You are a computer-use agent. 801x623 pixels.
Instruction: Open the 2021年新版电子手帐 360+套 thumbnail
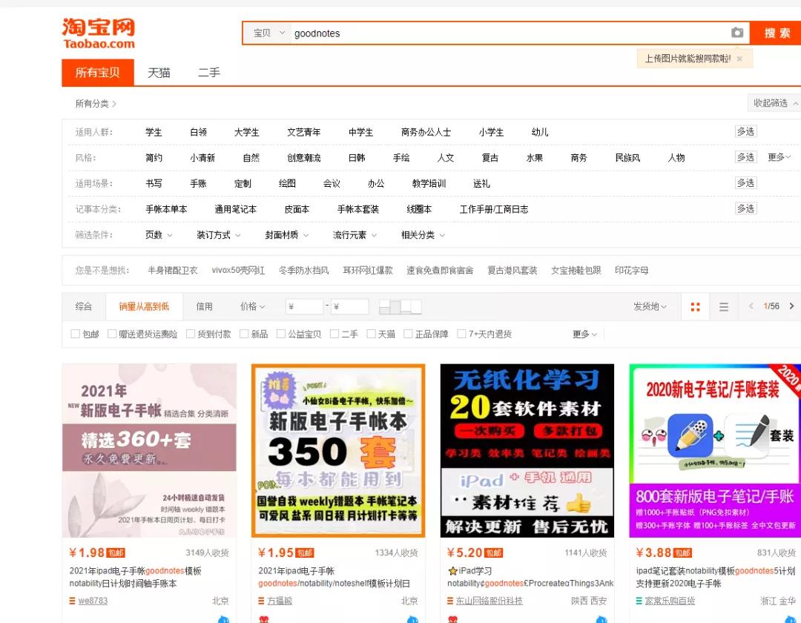[149, 450]
